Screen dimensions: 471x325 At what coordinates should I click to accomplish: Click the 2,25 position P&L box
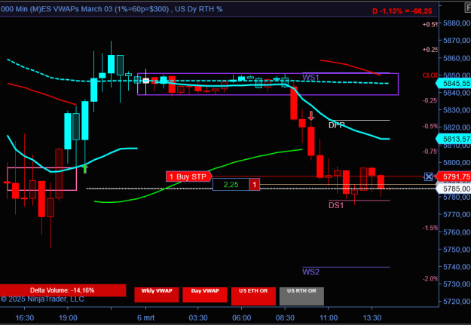pos(231,184)
